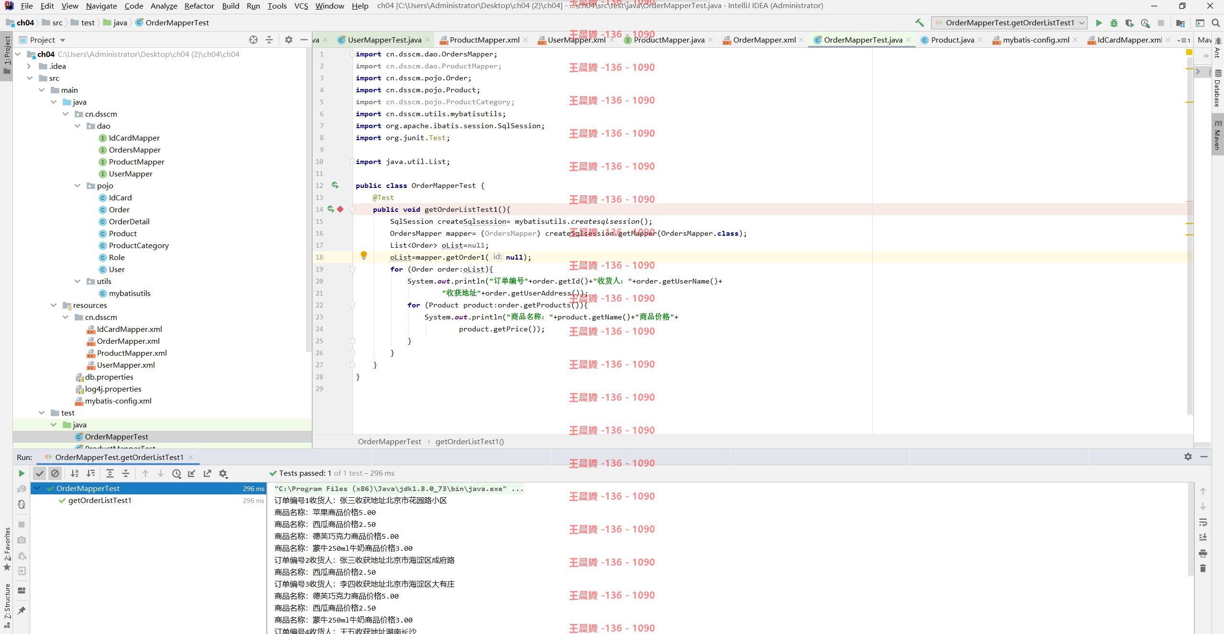Open ProductCategory class in tree
Image resolution: width=1224 pixels, height=634 pixels.
click(x=139, y=246)
